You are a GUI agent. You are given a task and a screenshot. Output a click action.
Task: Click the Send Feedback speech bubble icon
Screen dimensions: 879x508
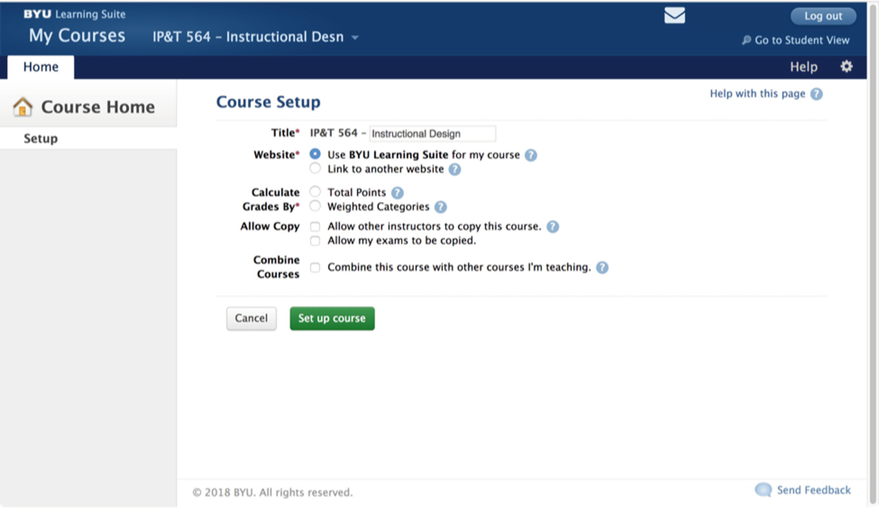tap(763, 490)
